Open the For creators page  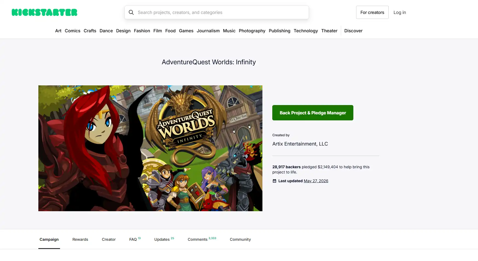pyautogui.click(x=372, y=12)
